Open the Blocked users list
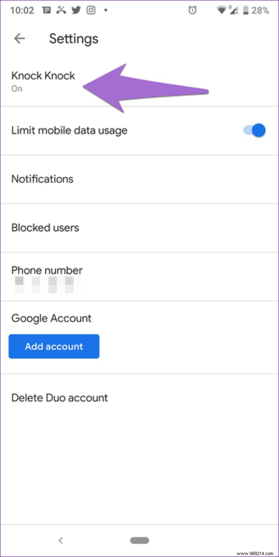Viewport: 279px width, 557px height. point(45,227)
